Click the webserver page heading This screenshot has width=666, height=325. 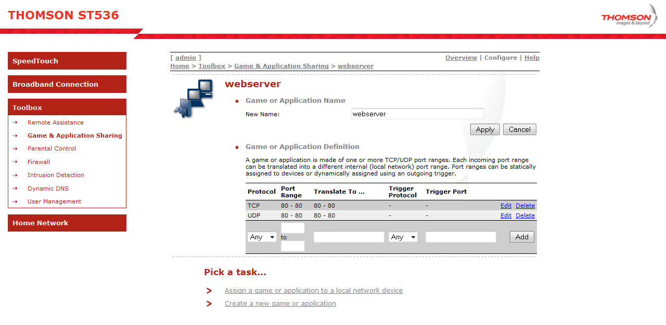(x=253, y=84)
